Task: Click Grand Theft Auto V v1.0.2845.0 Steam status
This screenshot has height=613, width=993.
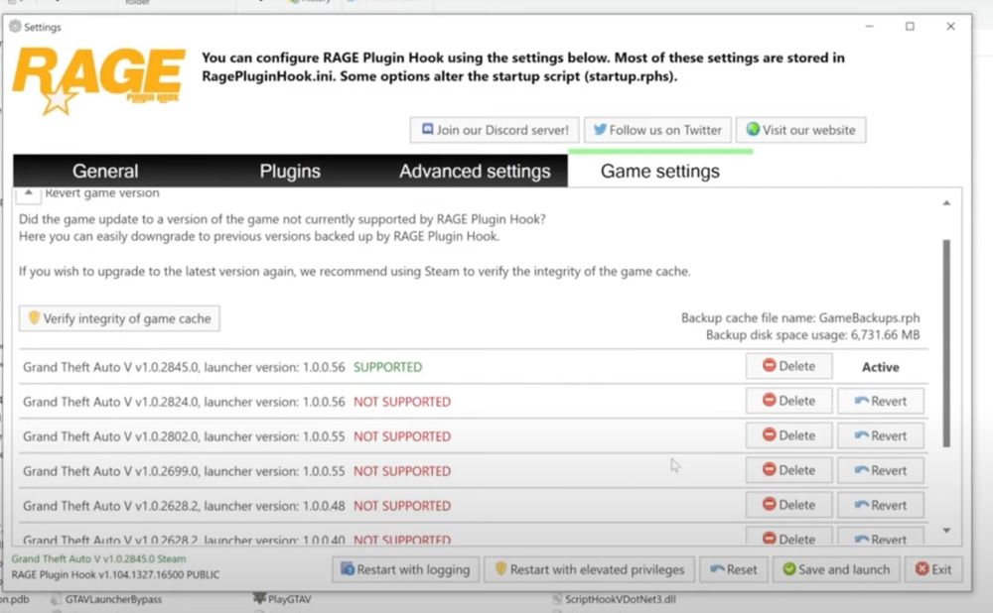Action: pos(98,558)
